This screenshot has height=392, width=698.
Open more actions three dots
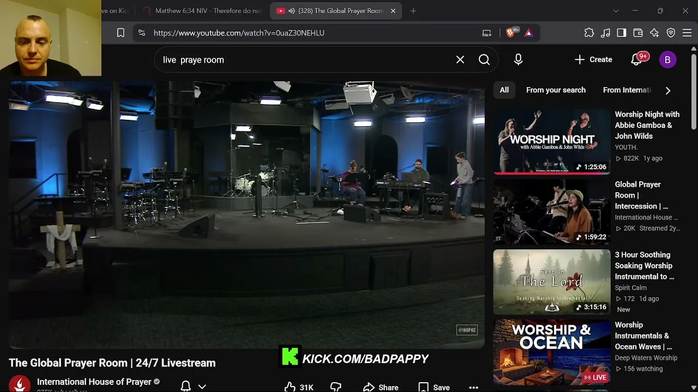point(473,387)
